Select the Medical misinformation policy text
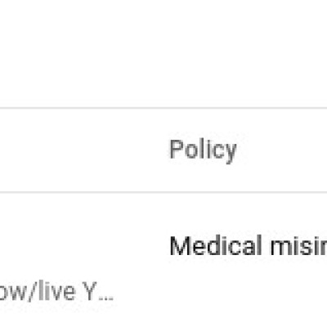 point(248,245)
